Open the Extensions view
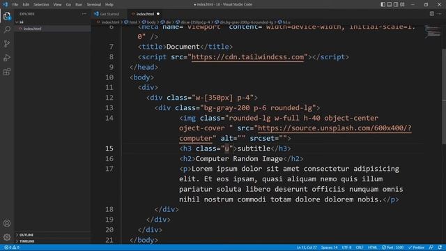The image size is (446, 251). click(x=7, y=71)
